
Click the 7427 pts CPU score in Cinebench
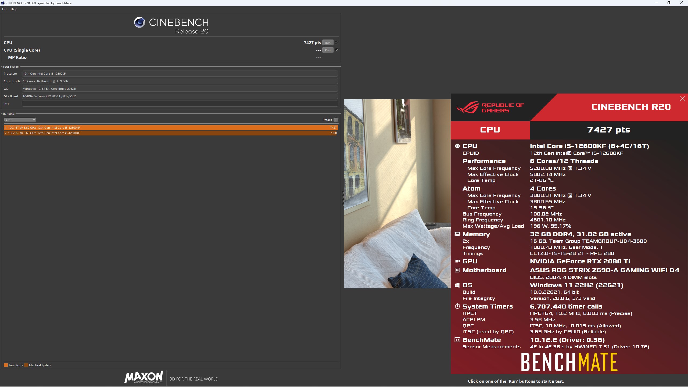(312, 43)
